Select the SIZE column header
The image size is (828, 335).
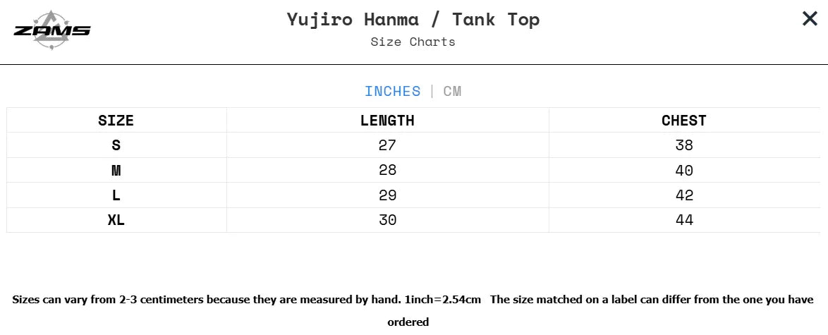pos(116,121)
